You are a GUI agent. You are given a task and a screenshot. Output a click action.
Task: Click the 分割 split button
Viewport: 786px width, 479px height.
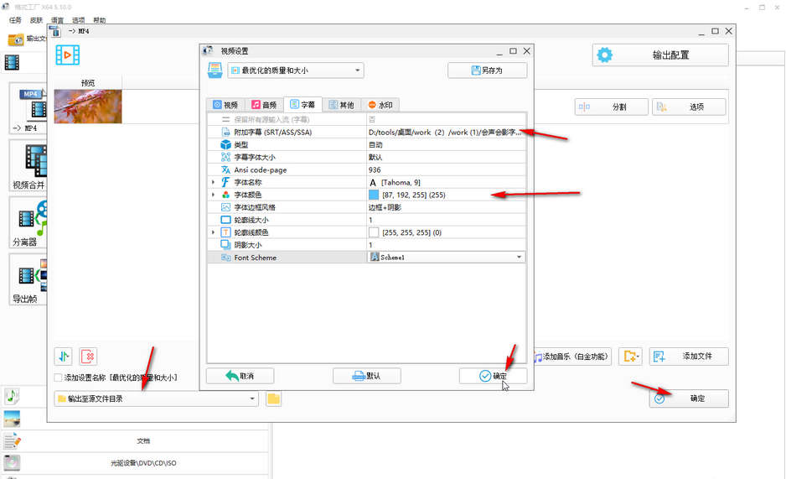click(x=612, y=107)
